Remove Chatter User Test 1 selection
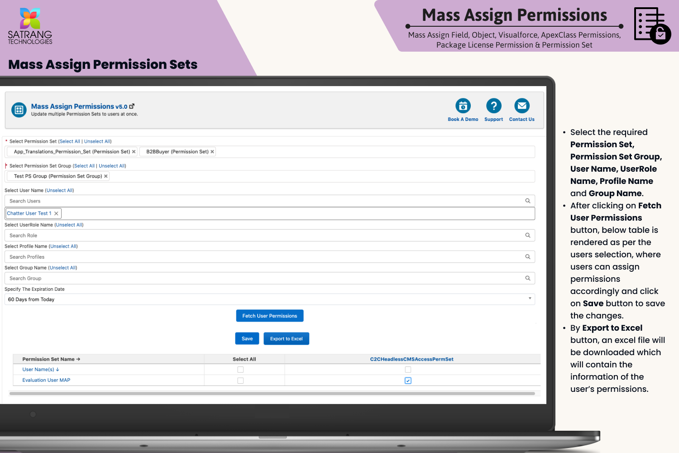 pos(56,213)
